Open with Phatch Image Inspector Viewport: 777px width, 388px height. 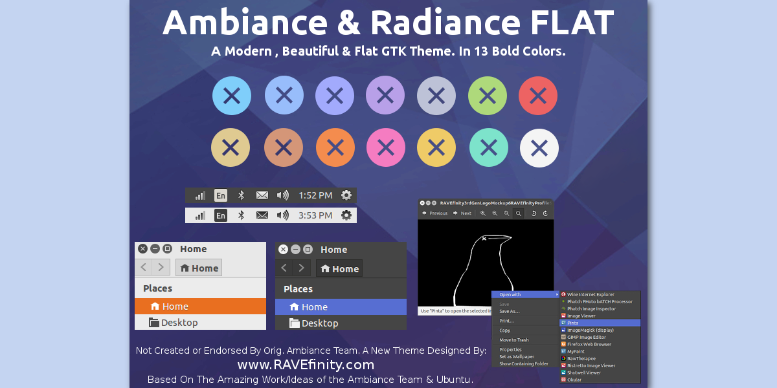click(600, 308)
